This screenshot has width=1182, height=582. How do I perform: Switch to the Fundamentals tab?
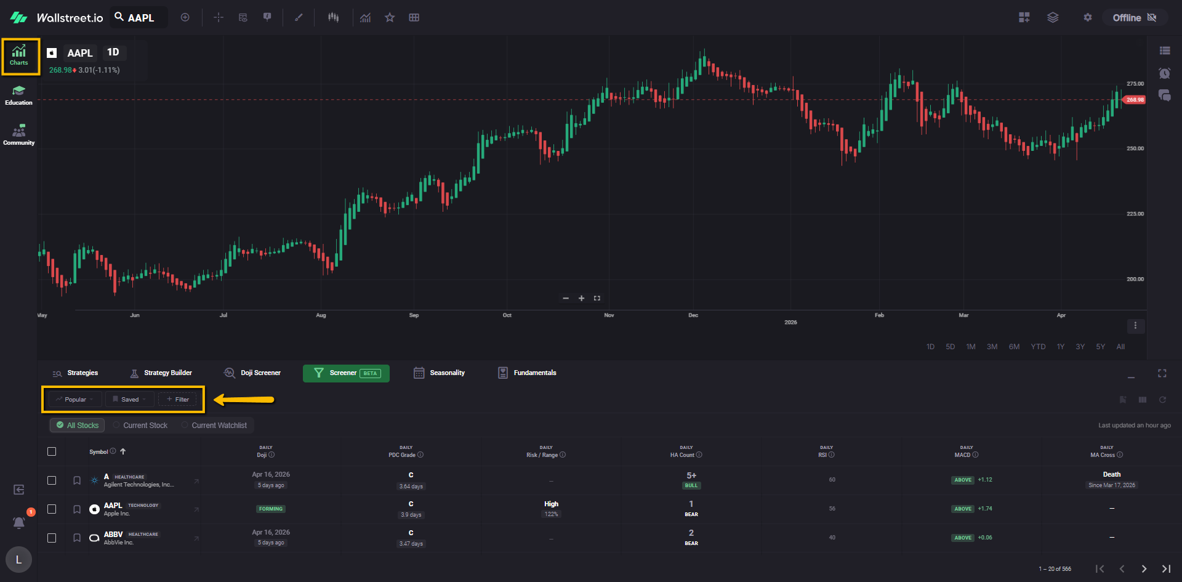pos(527,373)
